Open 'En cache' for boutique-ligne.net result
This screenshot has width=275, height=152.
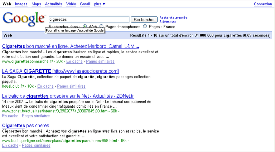pos(10,146)
